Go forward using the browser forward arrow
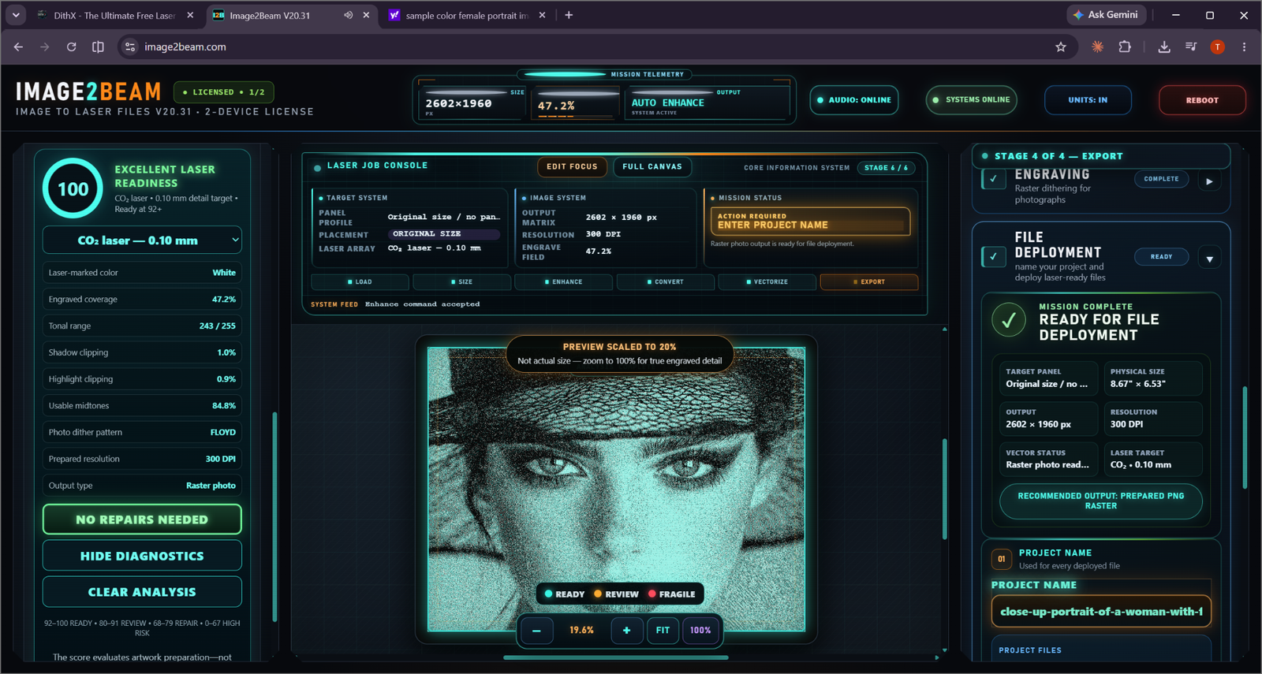 pyautogui.click(x=45, y=47)
